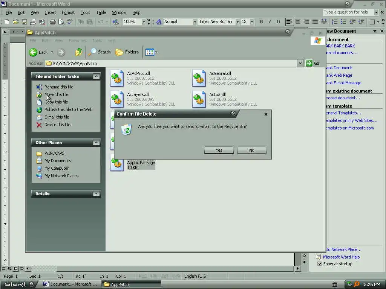This screenshot has width=386, height=289.
Task: Open the Word Table menu
Action: (x=101, y=12)
